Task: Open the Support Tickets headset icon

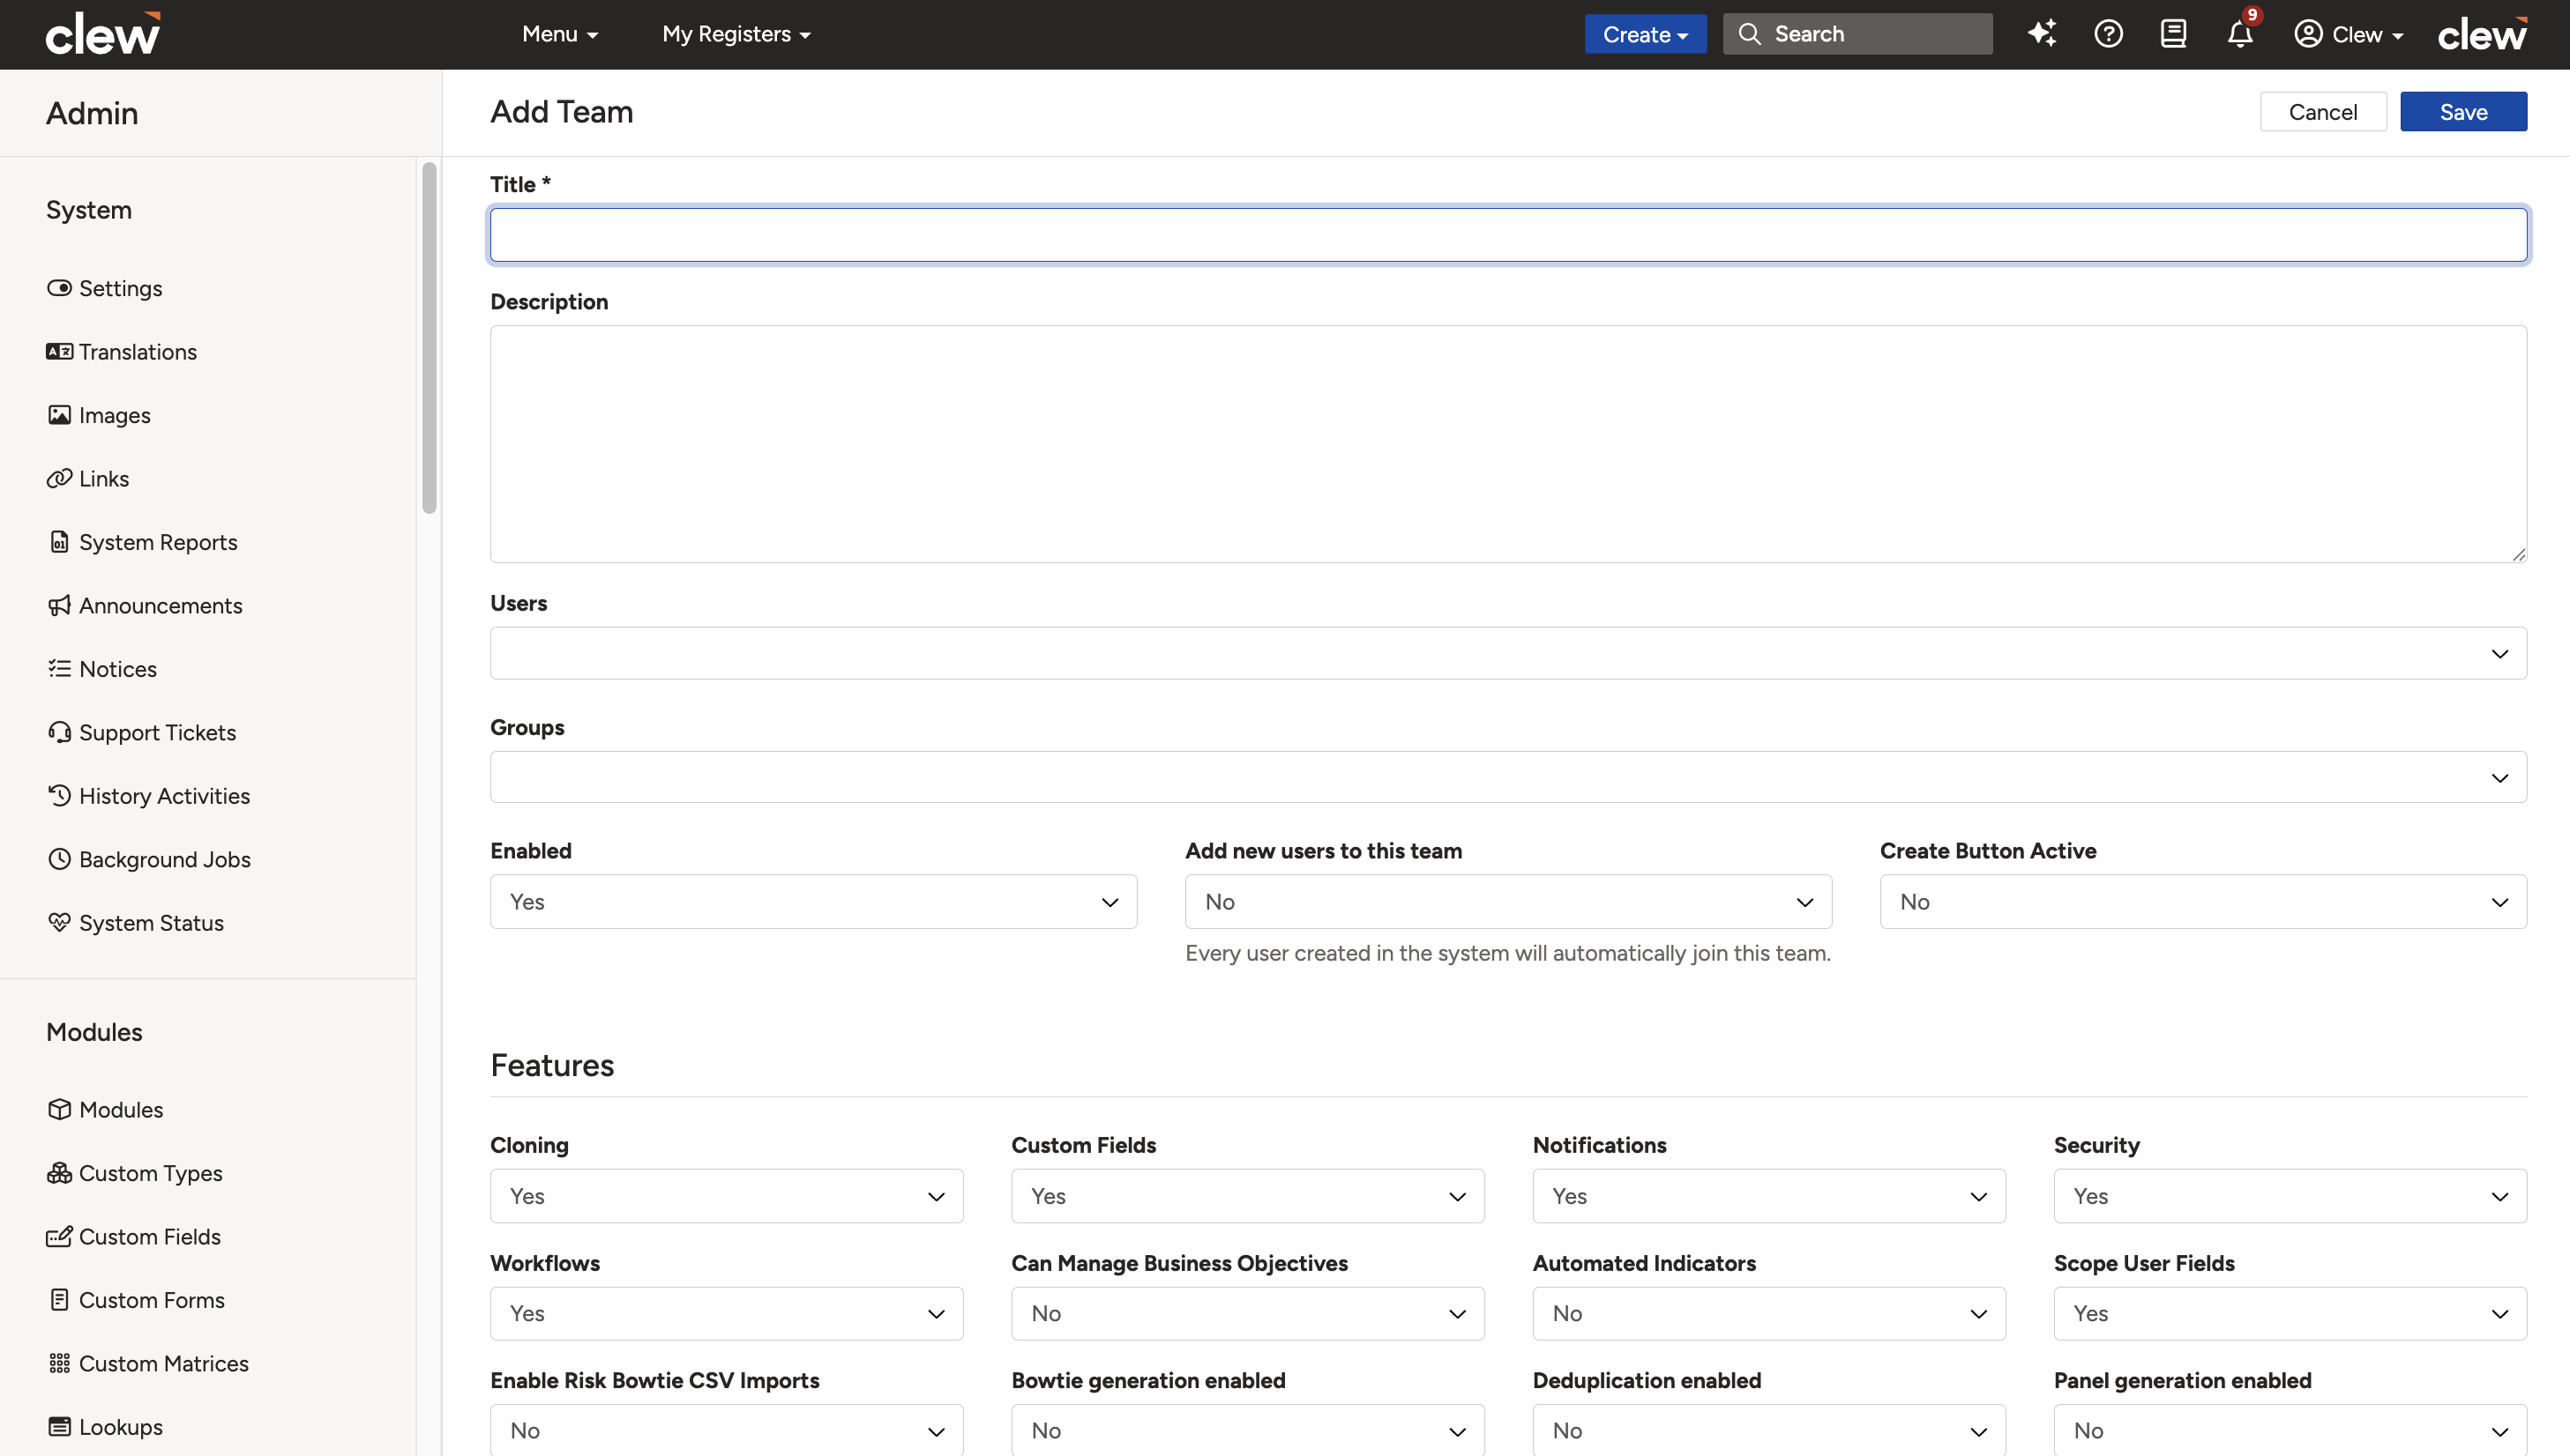Action: (59, 732)
